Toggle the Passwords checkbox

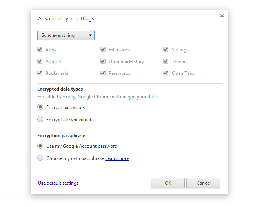103,73
